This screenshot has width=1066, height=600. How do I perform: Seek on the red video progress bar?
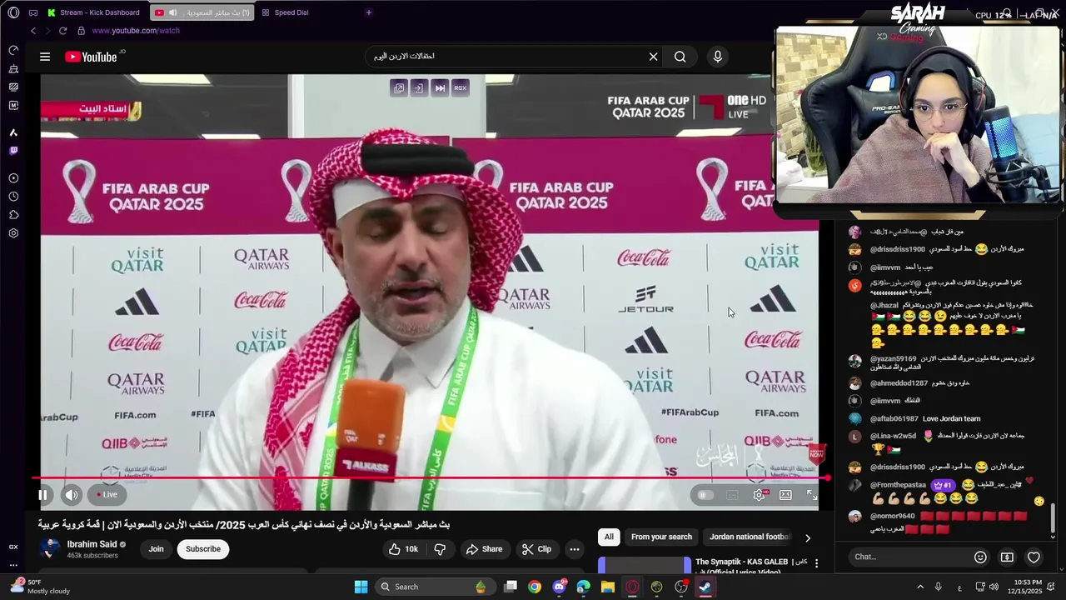click(x=431, y=478)
